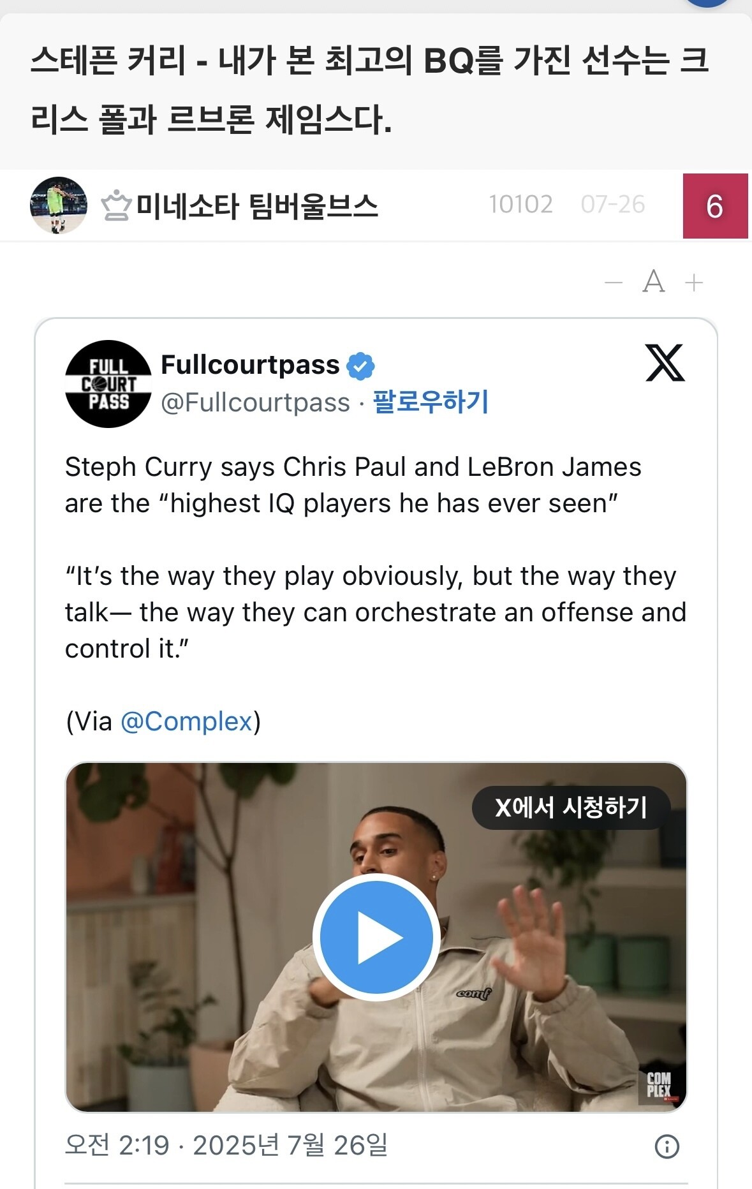
Task: Click the blue verified badge icon
Action: (x=360, y=366)
